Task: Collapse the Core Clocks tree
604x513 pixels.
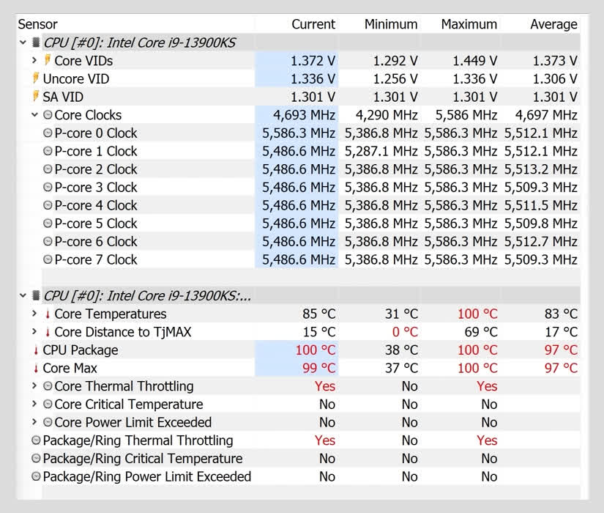Action: point(34,115)
